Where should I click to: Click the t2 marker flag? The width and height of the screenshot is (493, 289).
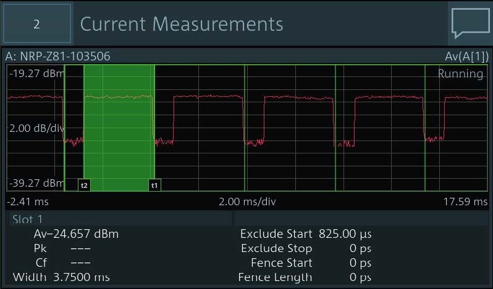[84, 184]
